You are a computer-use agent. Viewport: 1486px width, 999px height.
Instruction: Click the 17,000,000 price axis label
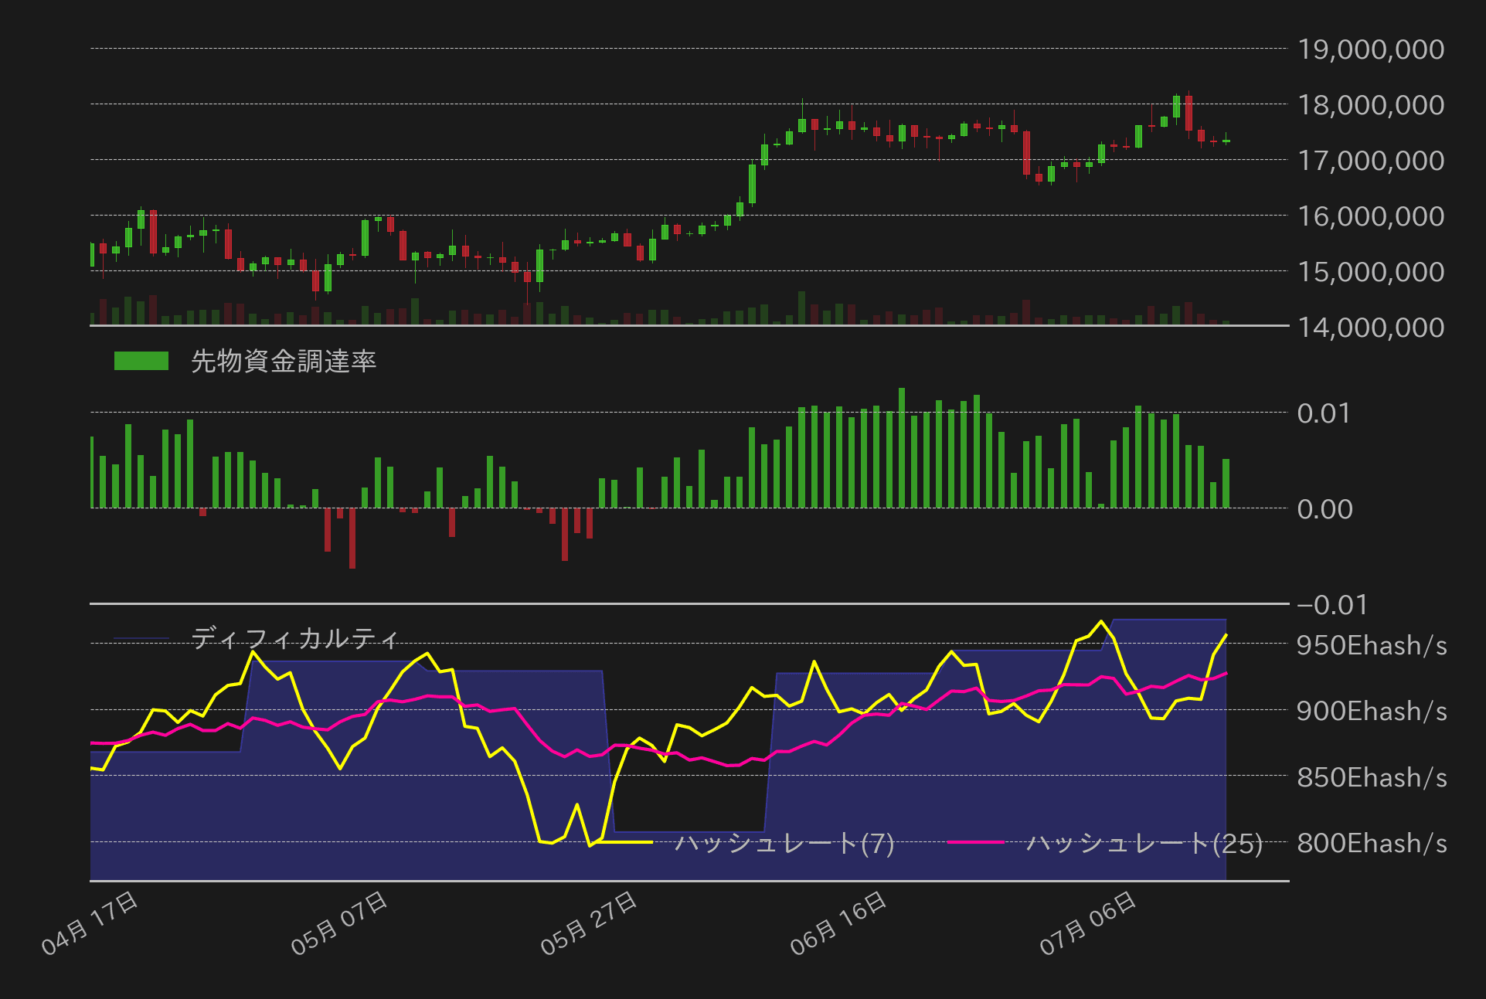tap(1370, 161)
